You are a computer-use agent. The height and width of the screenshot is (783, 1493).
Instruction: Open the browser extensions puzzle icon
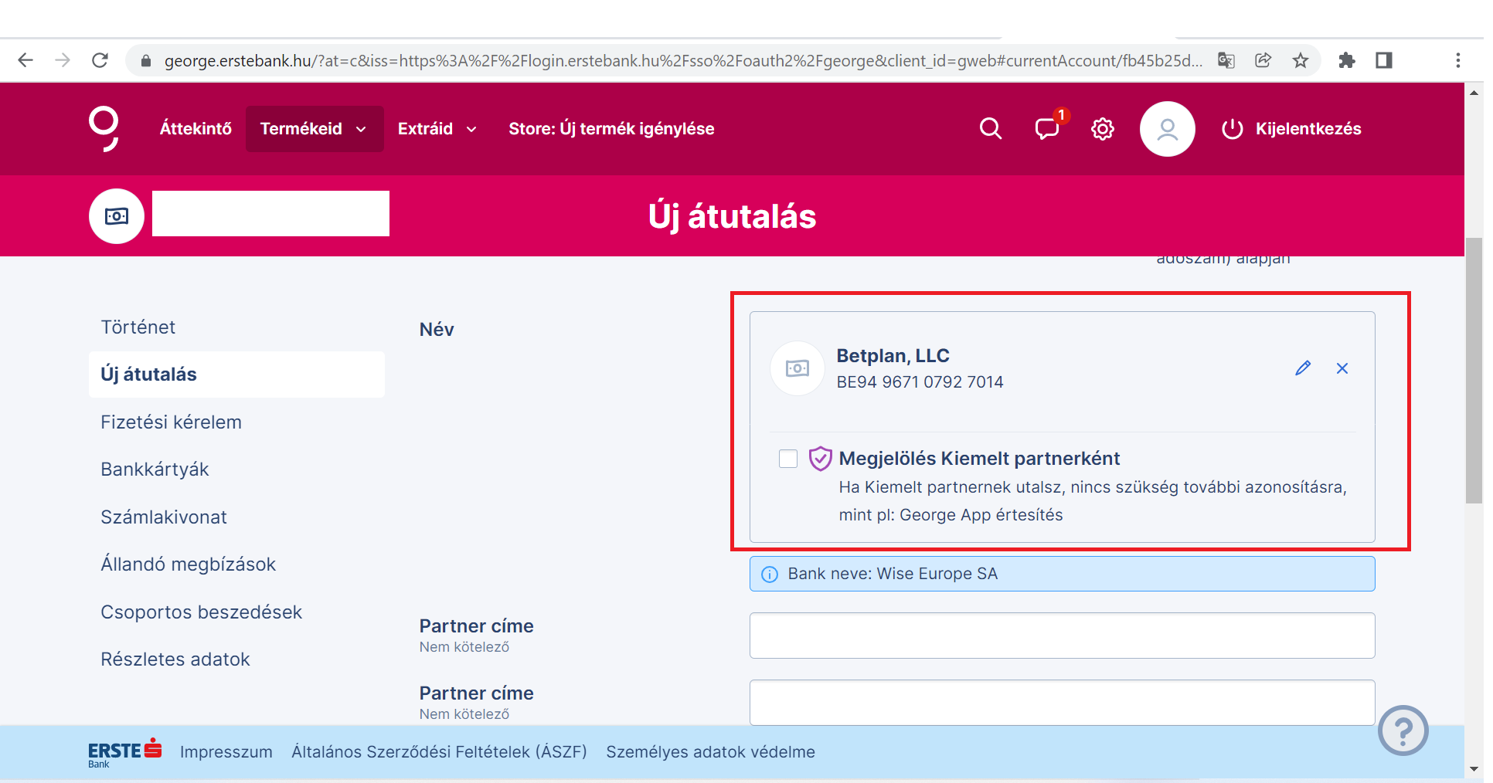coord(1347,60)
